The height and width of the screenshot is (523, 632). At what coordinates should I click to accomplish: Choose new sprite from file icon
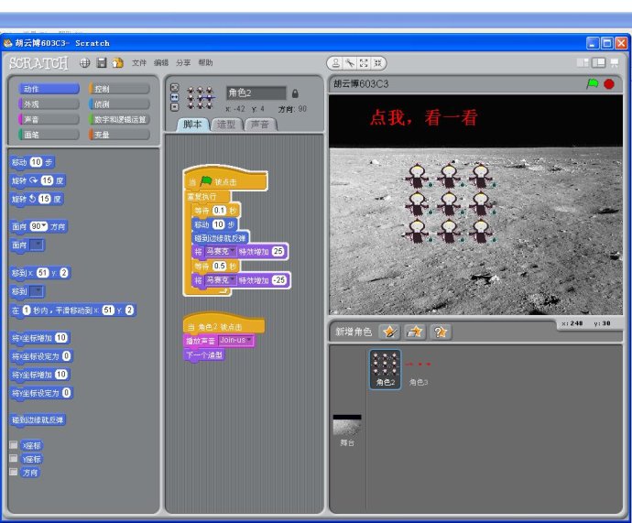415,332
